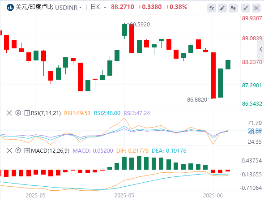Open MACD indicator settings hexagon icon
264x201 pixels.
18,150
